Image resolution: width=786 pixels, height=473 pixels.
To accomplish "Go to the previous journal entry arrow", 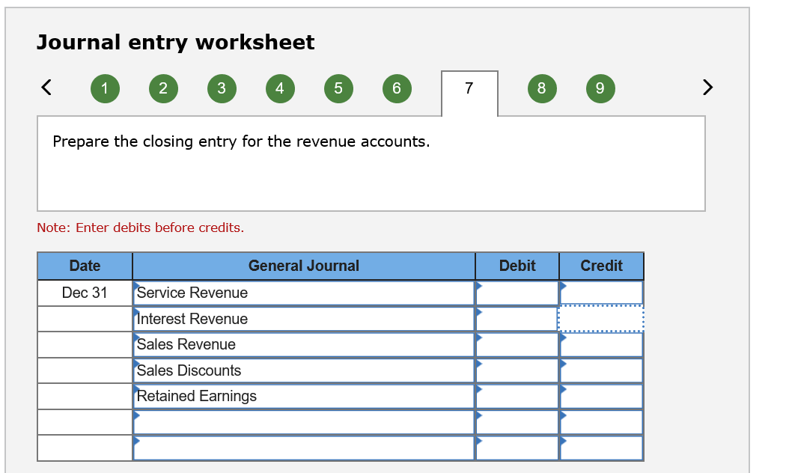I will 46,87.
